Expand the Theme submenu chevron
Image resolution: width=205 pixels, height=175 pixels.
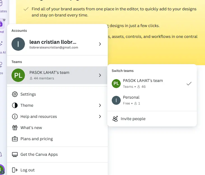(x=100, y=105)
